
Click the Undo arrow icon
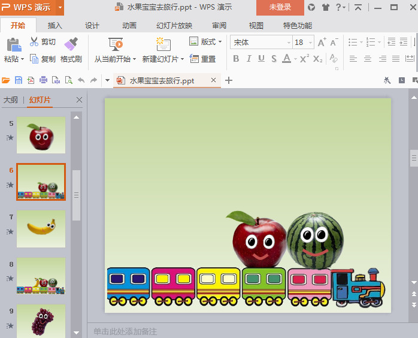point(81,80)
